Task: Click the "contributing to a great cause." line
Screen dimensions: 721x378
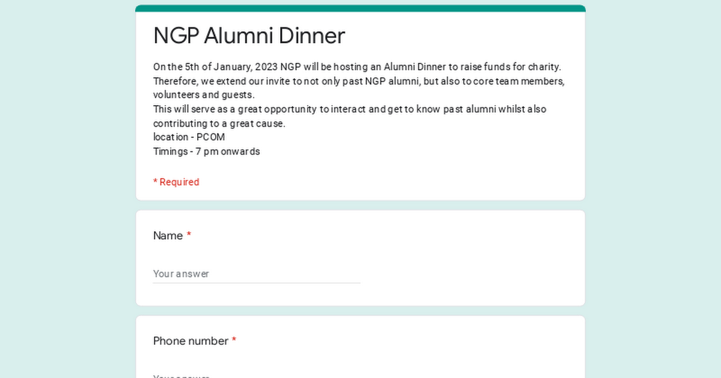Action: (219, 124)
